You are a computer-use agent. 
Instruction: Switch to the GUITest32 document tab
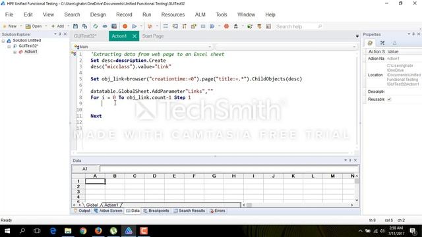tap(85, 36)
